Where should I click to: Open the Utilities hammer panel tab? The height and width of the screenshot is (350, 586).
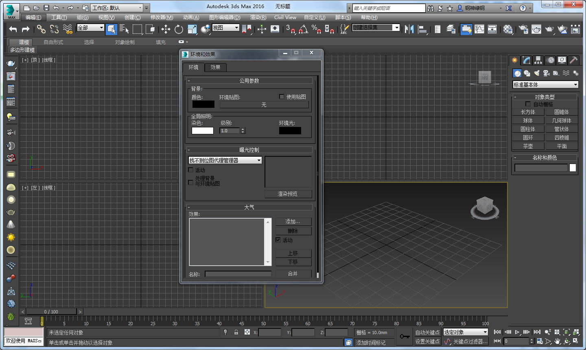pyautogui.click(x=573, y=60)
